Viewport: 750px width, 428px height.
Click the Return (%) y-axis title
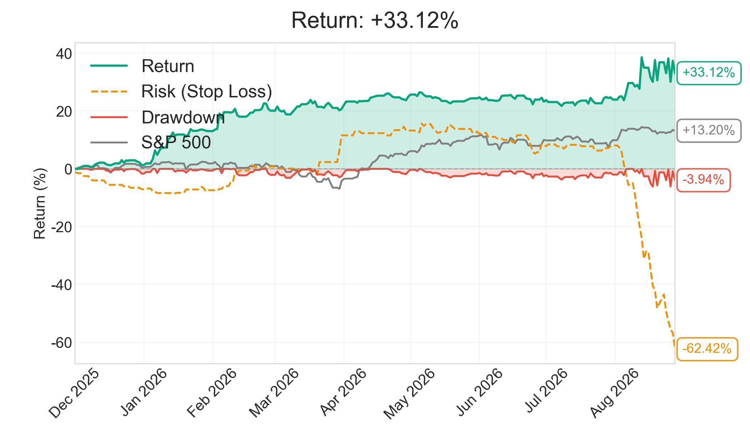pos(40,203)
